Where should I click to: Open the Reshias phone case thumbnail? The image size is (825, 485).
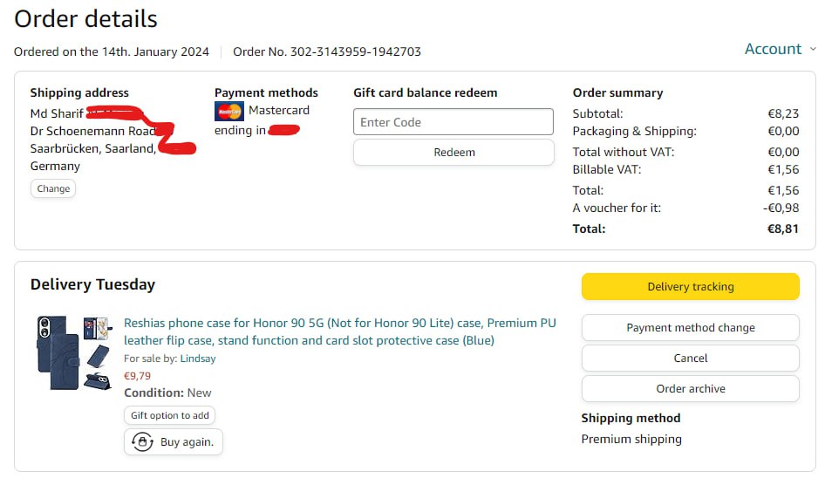(73, 352)
